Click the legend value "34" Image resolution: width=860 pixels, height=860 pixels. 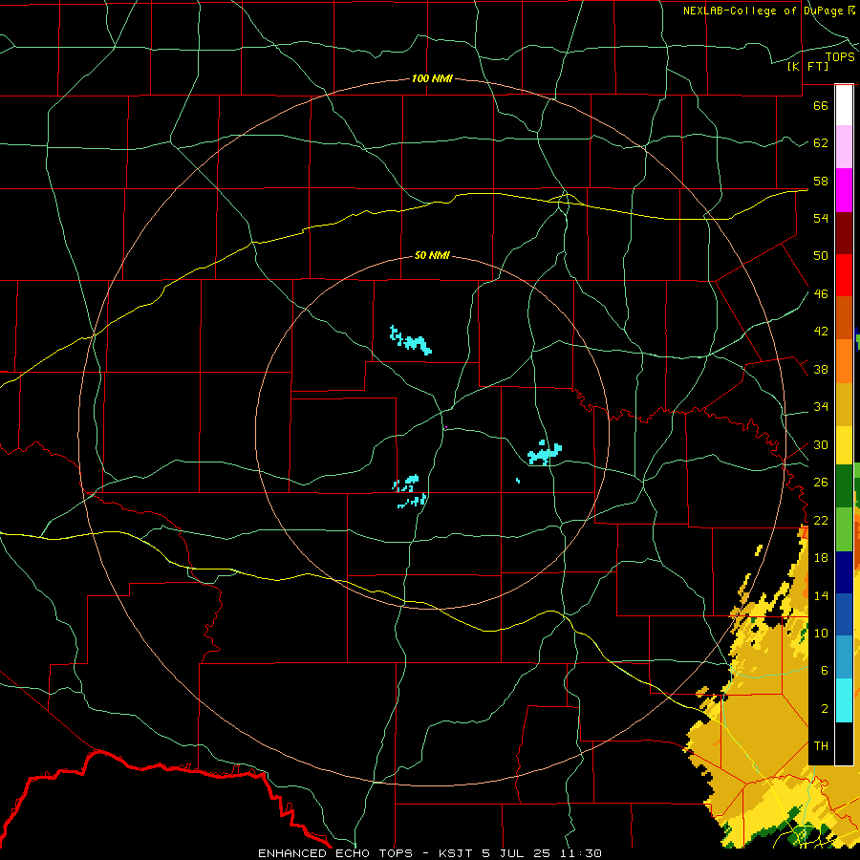point(821,407)
